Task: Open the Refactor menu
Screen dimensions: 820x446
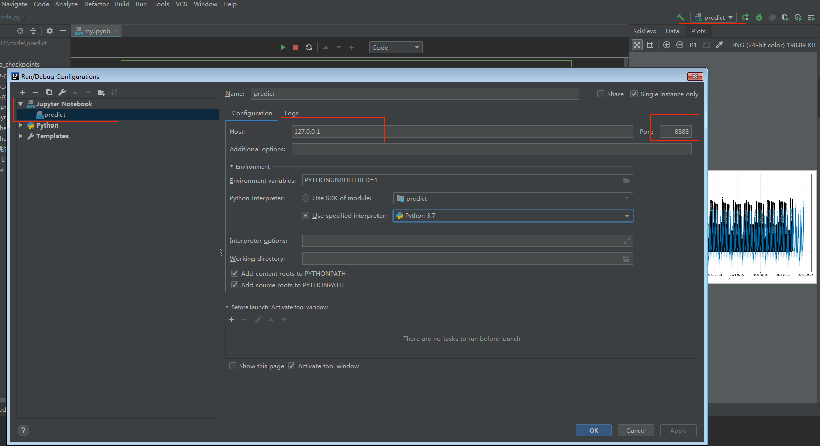Action: [96, 4]
